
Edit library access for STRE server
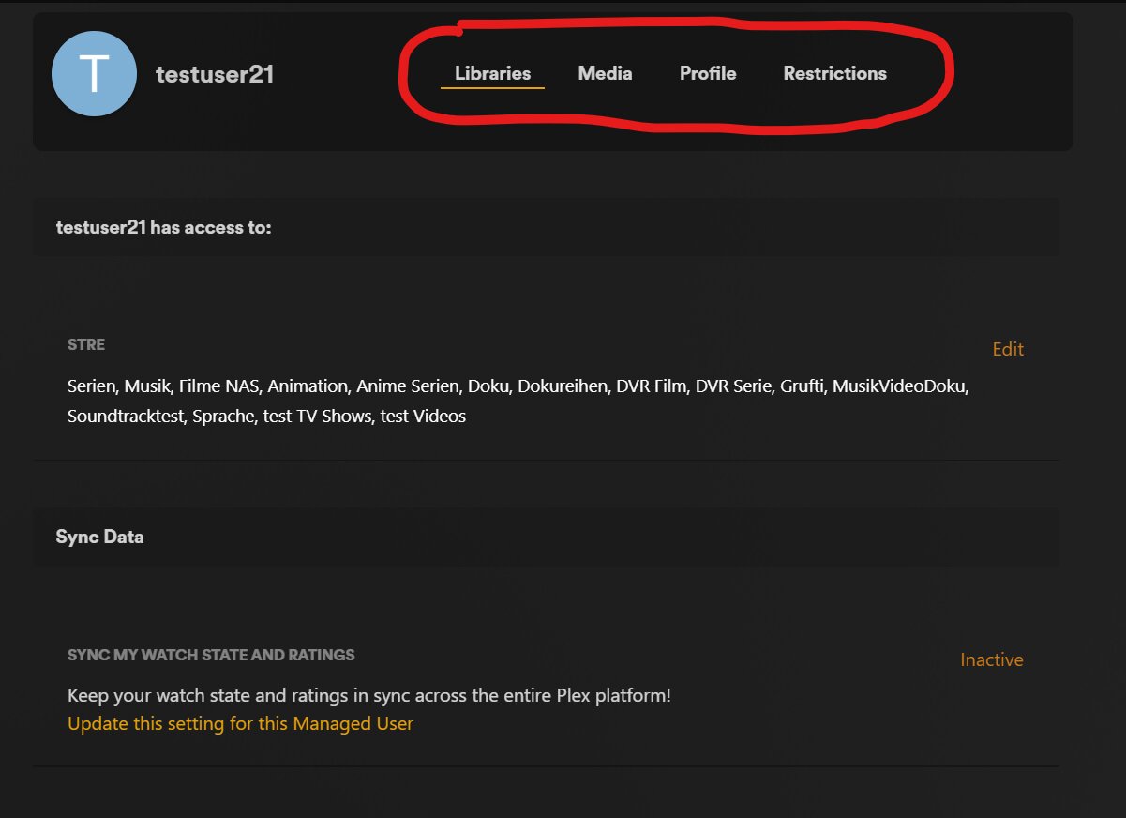coord(1008,349)
